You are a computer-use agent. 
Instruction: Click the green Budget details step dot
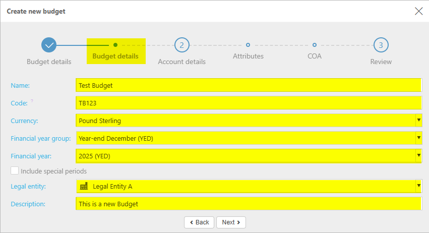coord(115,45)
